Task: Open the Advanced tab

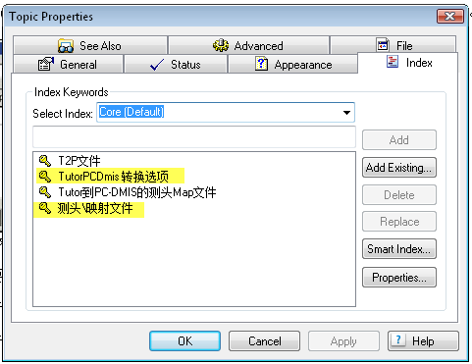Action: (248, 45)
